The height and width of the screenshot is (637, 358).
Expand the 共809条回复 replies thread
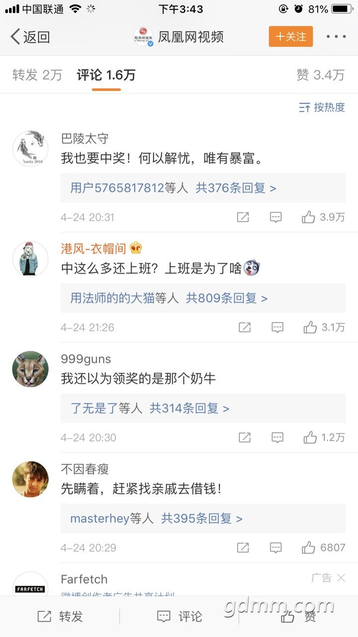[x=226, y=298]
